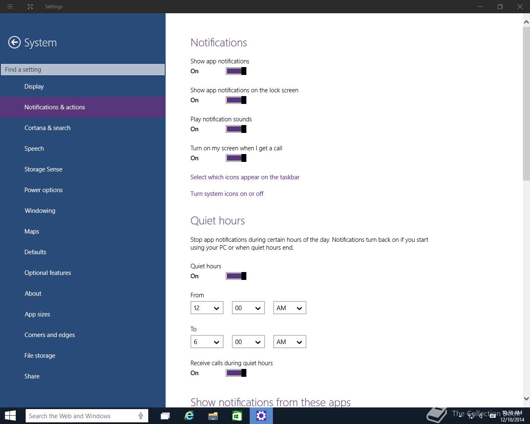Open Display settings
The height and width of the screenshot is (424, 530).
point(83,87)
